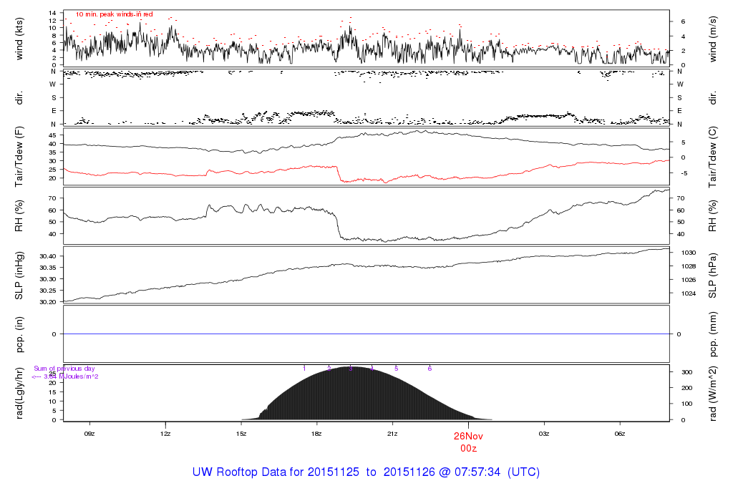The image size is (733, 501).
Task: Click the '30.40' SLP tick value
Action: click(x=48, y=256)
